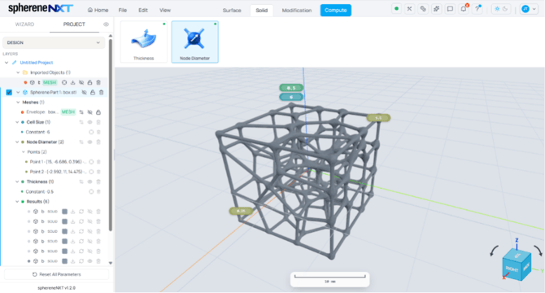Lock Spherene Part 1 box.stl
Image resolution: width=545 pixels, height=293 pixels.
click(x=93, y=92)
